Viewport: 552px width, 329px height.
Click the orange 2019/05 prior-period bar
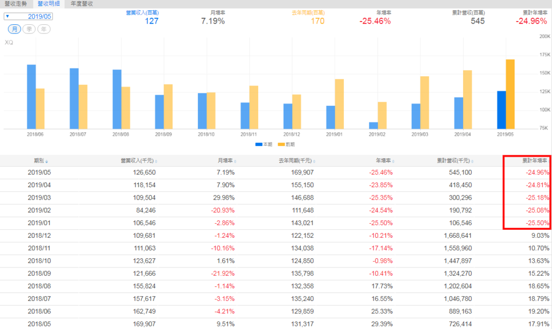[x=510, y=94]
